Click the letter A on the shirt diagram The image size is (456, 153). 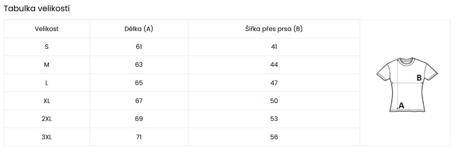(x=401, y=105)
